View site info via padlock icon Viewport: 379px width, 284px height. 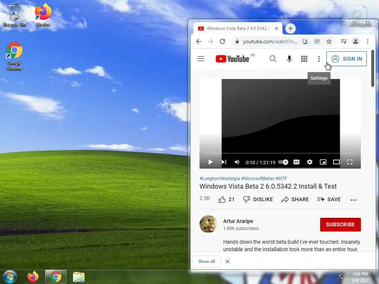point(237,41)
